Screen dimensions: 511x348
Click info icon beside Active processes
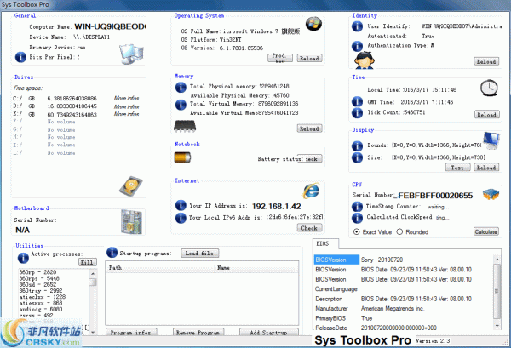(23, 258)
